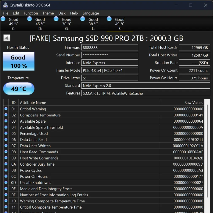Click the ID column header
This screenshot has height=213, width=213.
click(13, 103)
